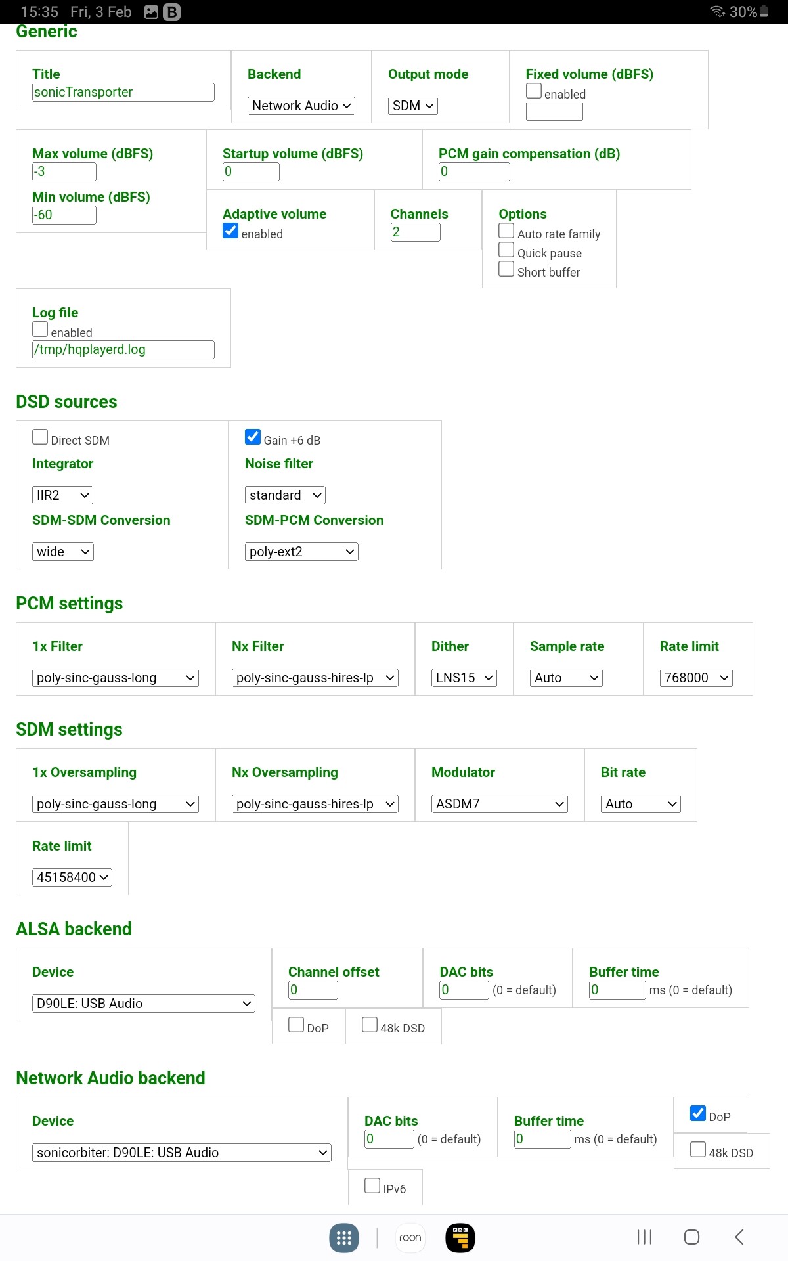Open the yellow BBC Sounds app icon
This screenshot has width=788, height=1261.
[x=460, y=1238]
